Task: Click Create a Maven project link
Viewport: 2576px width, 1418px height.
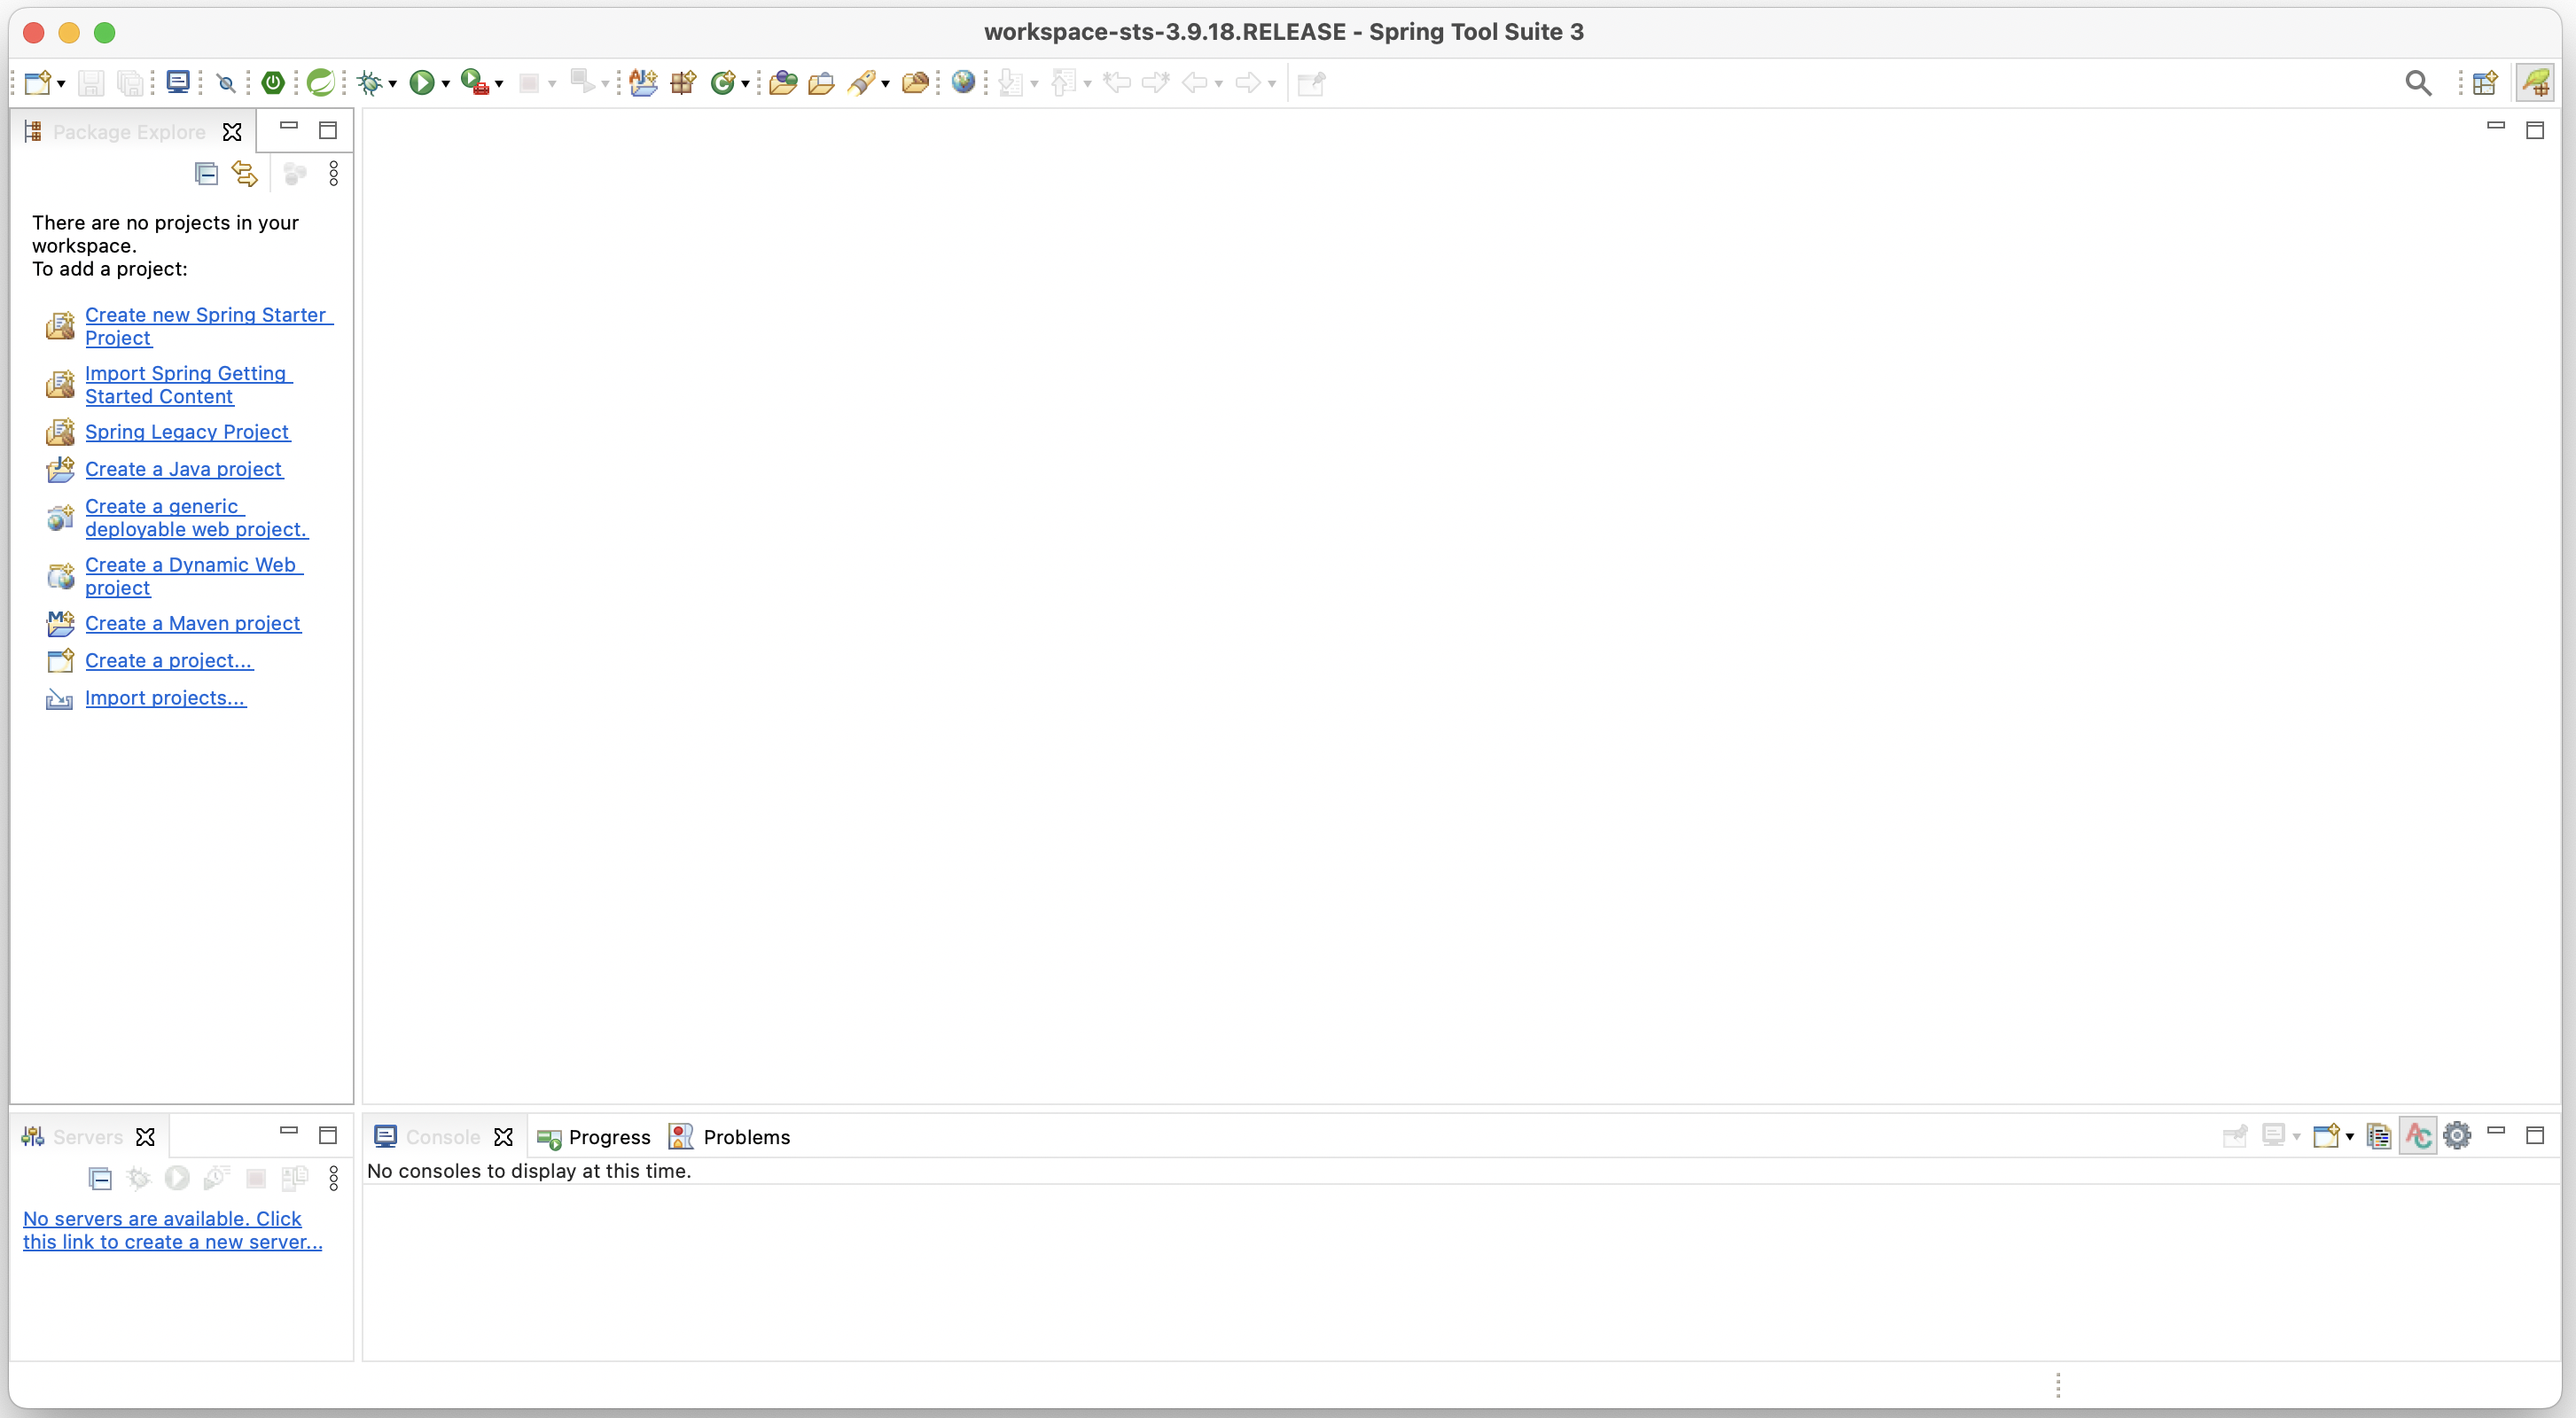Action: 193,623
